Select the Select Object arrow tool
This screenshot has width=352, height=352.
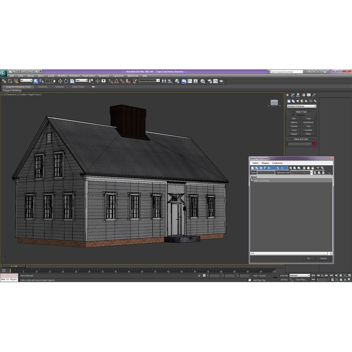[36, 81]
